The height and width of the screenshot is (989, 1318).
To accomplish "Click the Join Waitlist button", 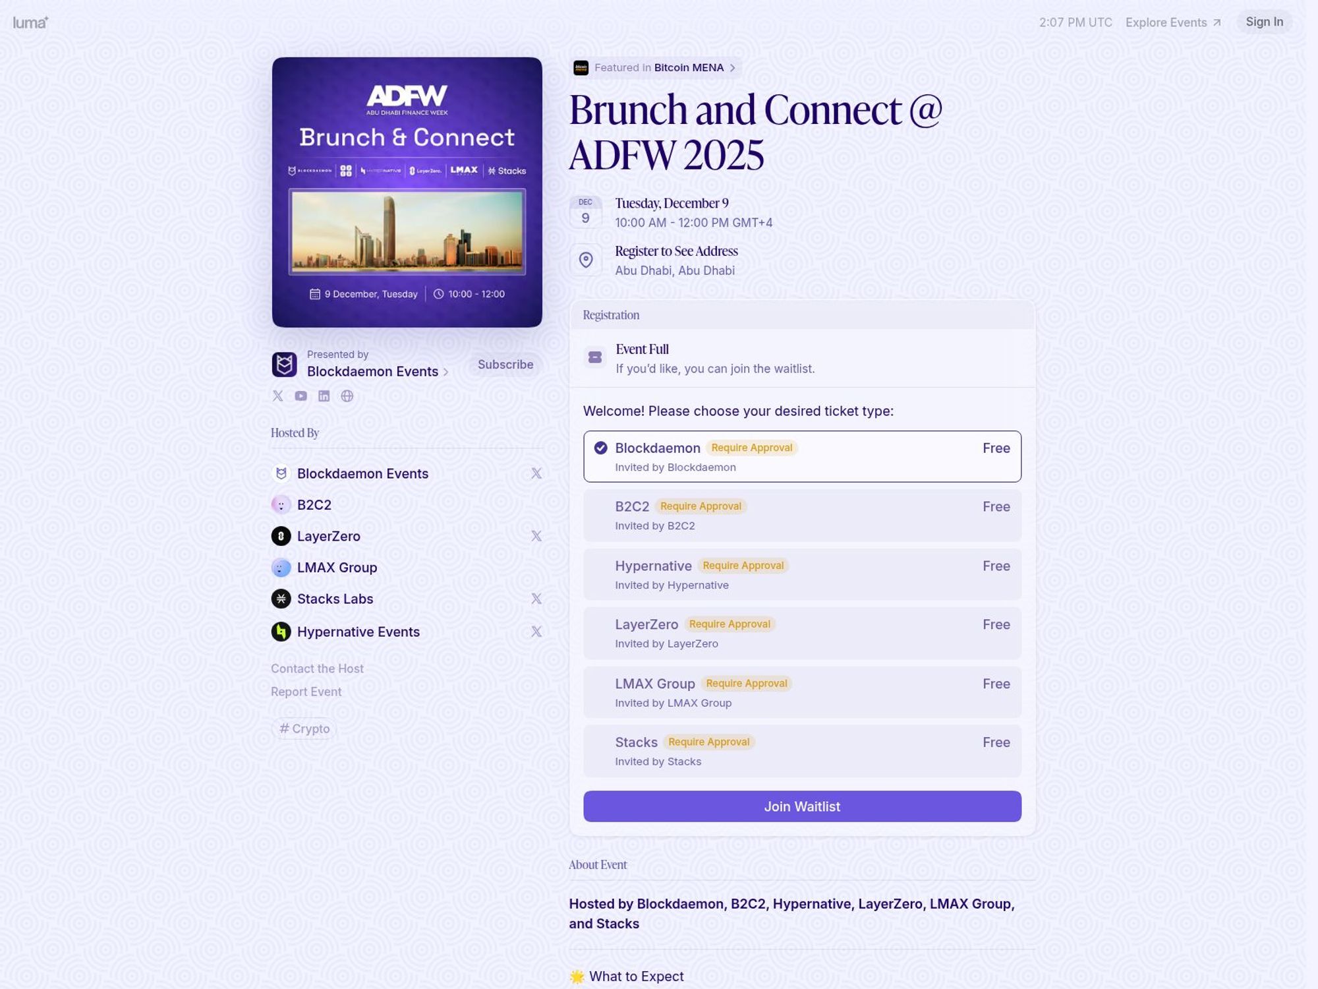I will 801,806.
